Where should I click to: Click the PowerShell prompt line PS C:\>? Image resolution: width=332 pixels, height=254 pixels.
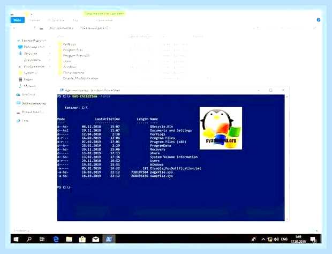coord(64,187)
